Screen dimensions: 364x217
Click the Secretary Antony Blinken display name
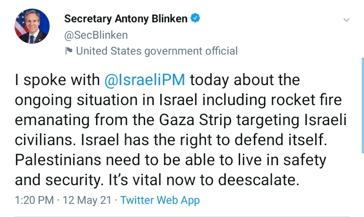point(126,19)
